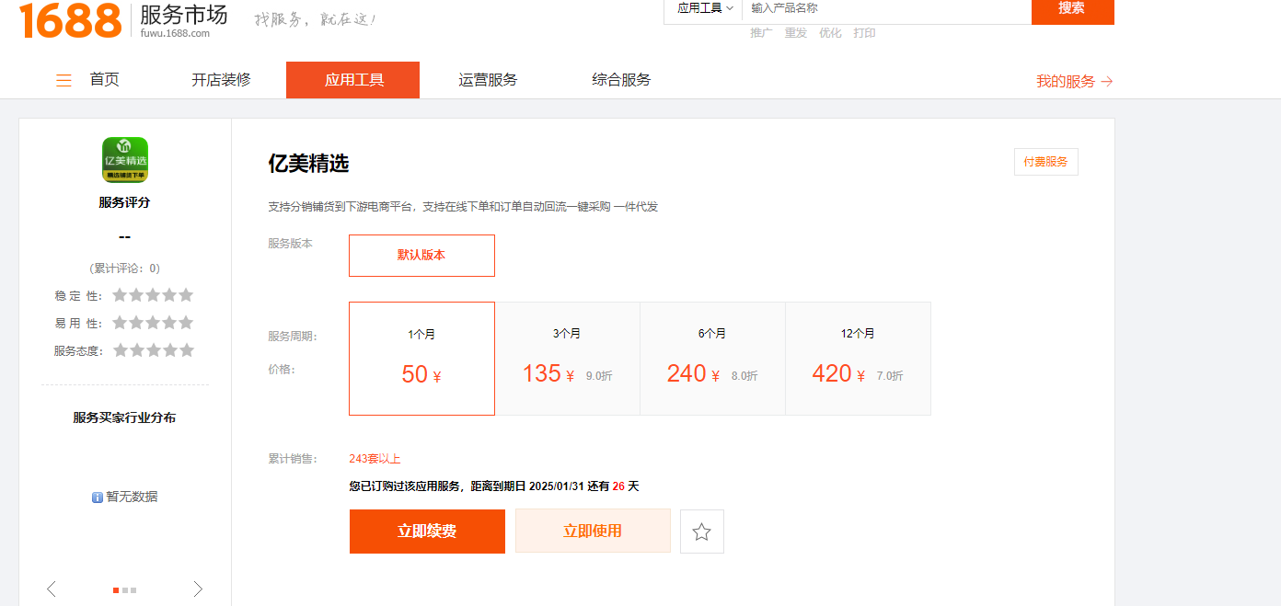The height and width of the screenshot is (606, 1281).
Task: Click the hamburger menu icon beside 首页
Action: (x=63, y=80)
